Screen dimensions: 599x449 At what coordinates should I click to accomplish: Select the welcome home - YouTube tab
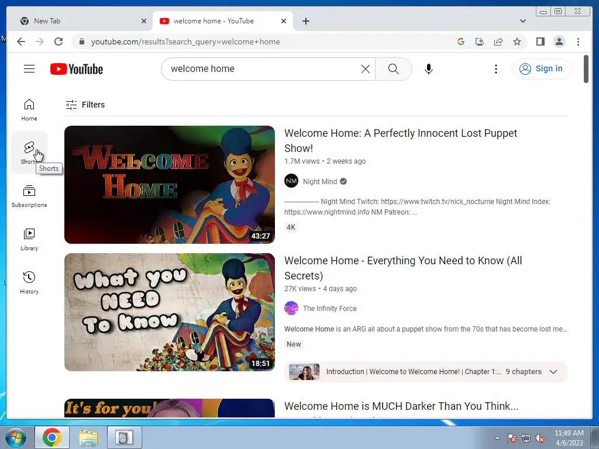pyautogui.click(x=223, y=21)
